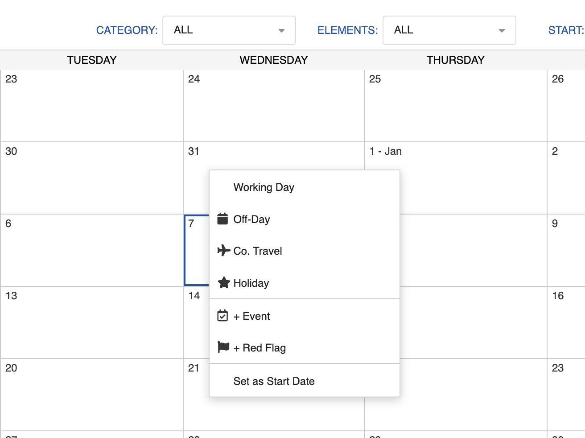
Task: Add a Red Flag from the menu
Action: (260, 347)
